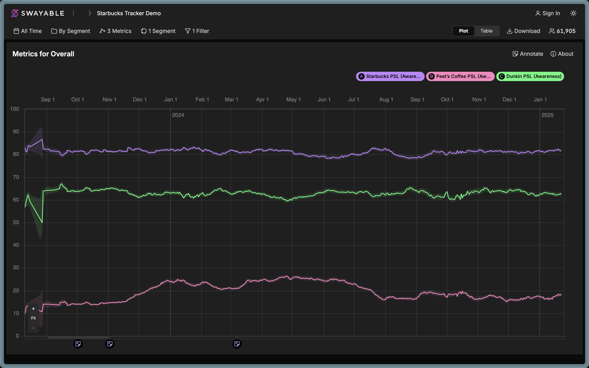
Task: Open the annotation note near Nov 1
Action: point(110,344)
